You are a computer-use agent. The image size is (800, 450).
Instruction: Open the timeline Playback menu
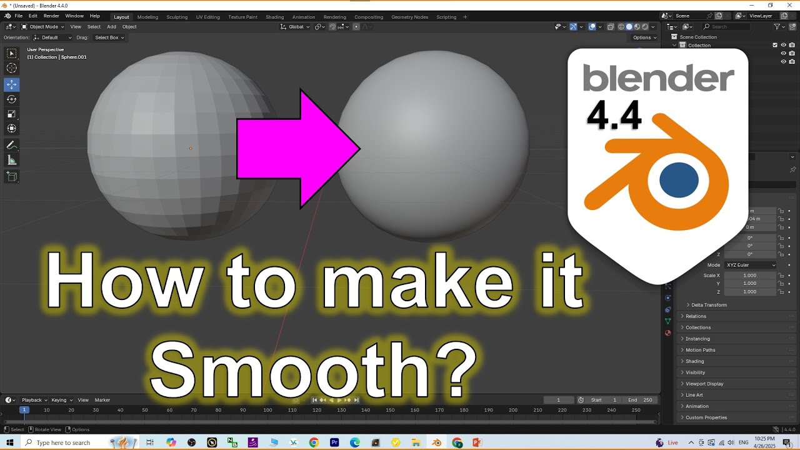[34, 400]
